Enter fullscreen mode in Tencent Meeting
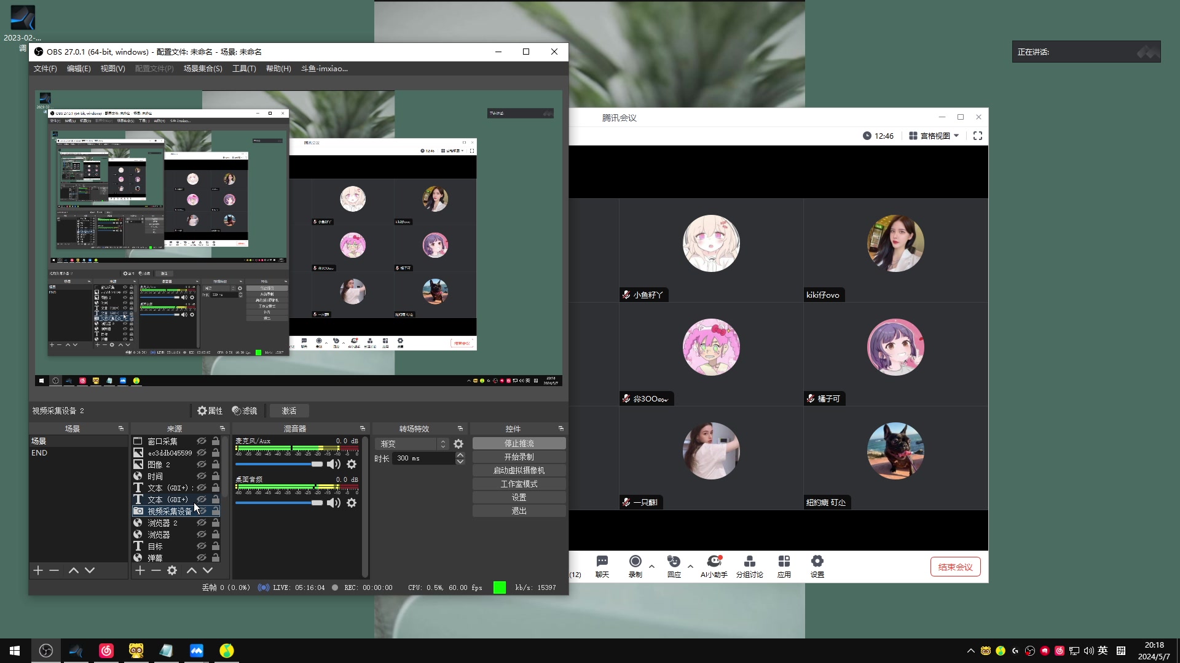This screenshot has height=663, width=1180. (978, 136)
